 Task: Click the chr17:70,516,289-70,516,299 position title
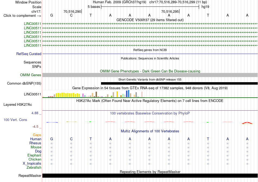pos(178,2)
